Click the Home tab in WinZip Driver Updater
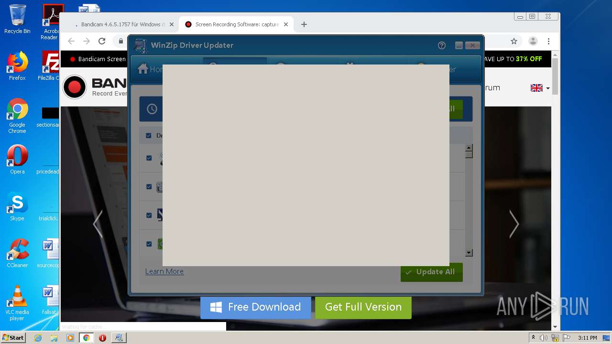Screen dimensions: 612x344 149,69
